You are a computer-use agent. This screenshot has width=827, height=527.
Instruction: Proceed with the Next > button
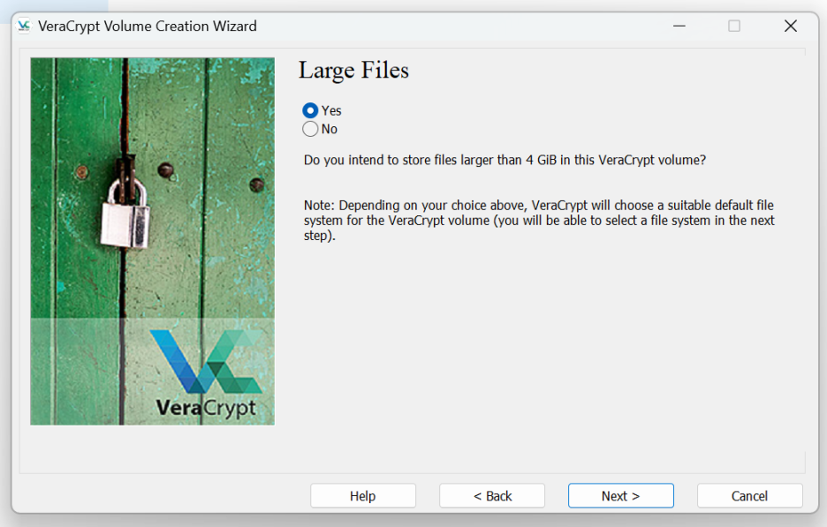click(x=621, y=496)
